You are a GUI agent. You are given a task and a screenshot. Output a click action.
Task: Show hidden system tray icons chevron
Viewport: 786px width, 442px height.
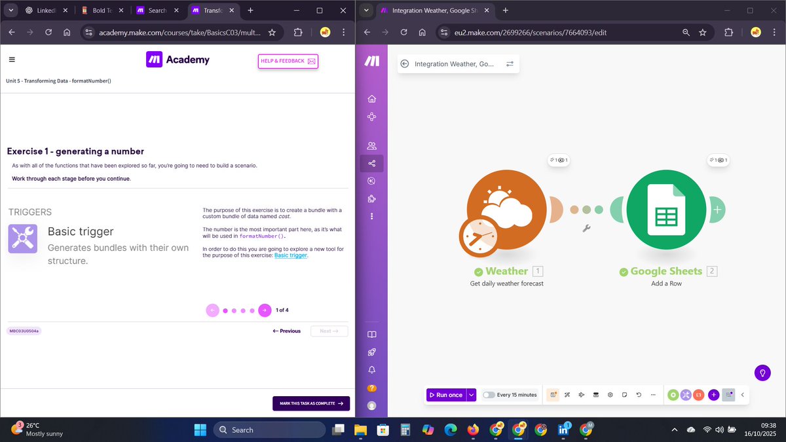pos(675,430)
